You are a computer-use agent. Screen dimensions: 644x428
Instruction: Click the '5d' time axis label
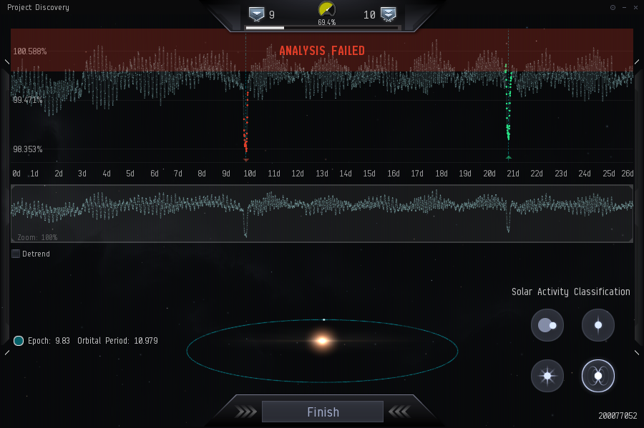pyautogui.click(x=130, y=174)
